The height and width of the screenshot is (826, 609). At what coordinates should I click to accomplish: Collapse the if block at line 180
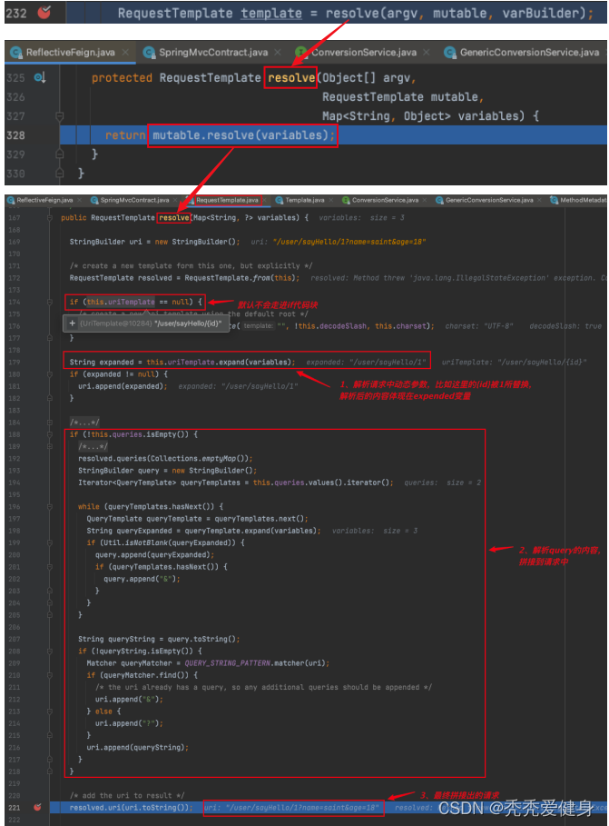tap(50, 374)
